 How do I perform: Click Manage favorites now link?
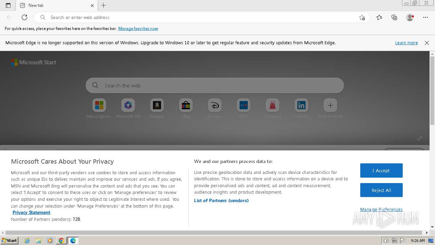click(x=138, y=29)
